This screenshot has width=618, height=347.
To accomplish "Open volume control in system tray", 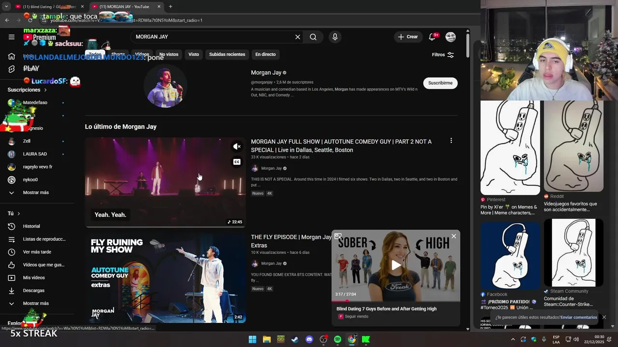I will pyautogui.click(x=576, y=339).
